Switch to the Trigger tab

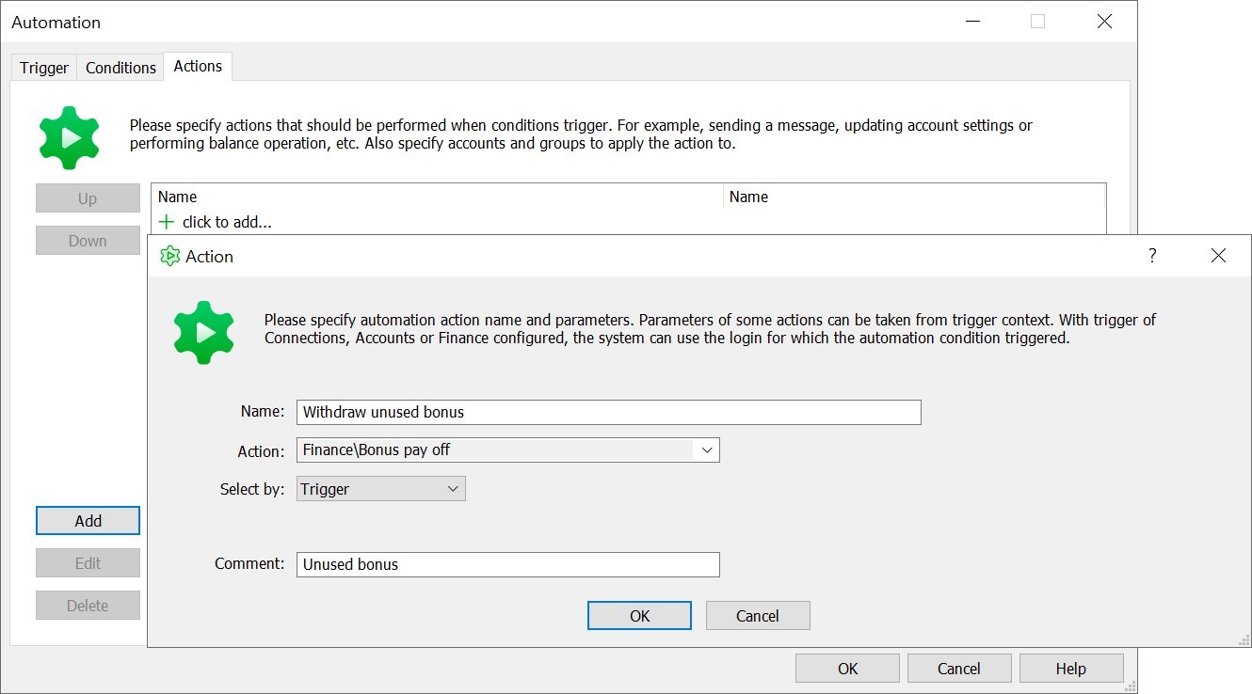pos(44,68)
